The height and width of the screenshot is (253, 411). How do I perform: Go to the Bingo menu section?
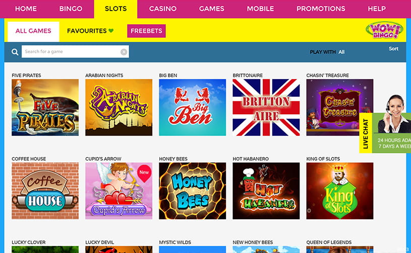(x=71, y=9)
